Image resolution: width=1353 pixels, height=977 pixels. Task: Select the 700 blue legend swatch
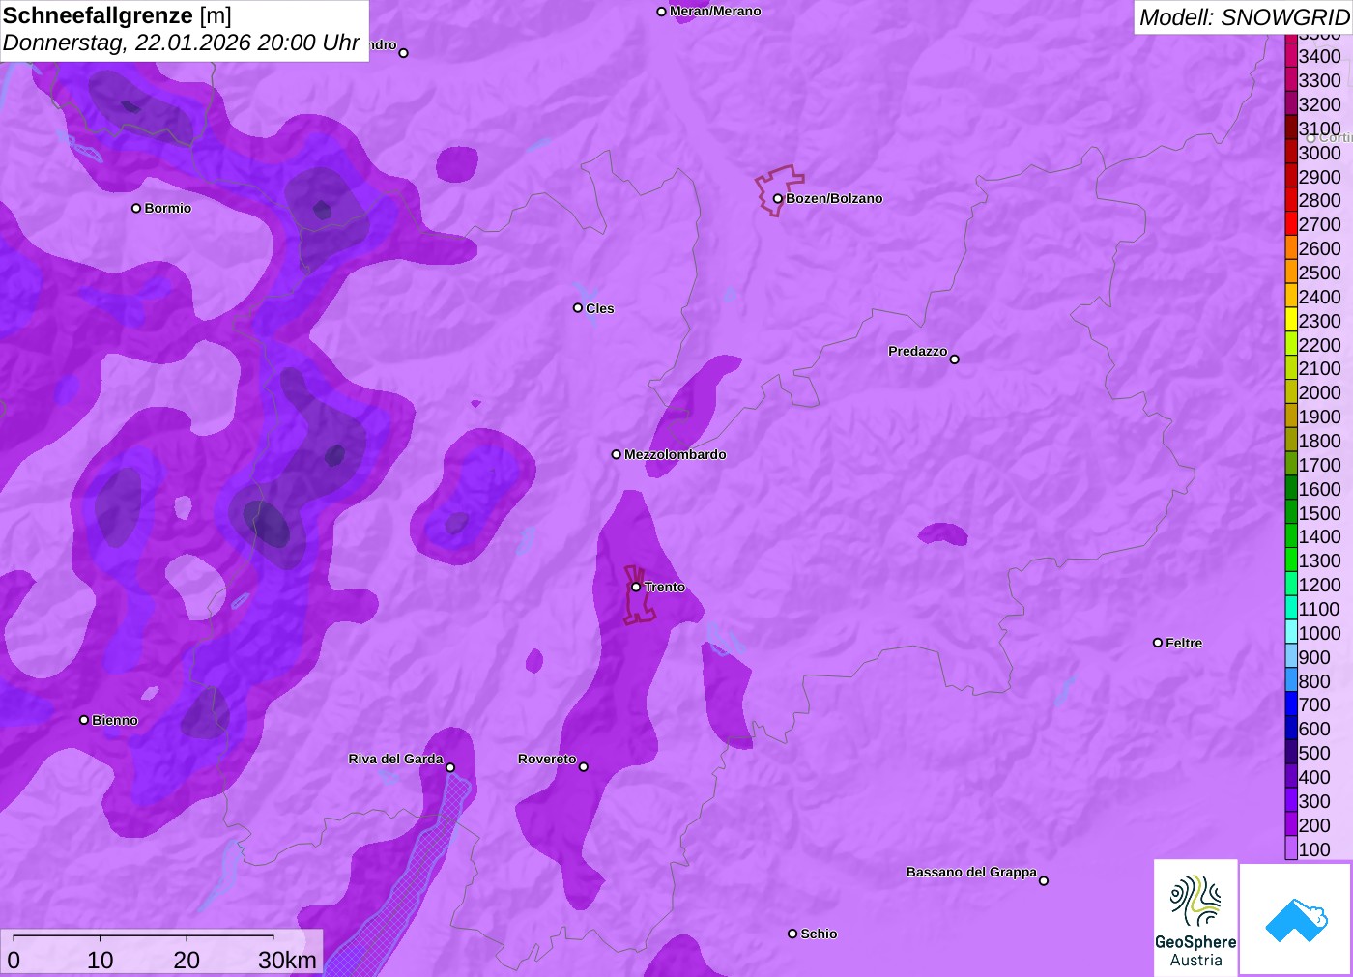click(x=1291, y=704)
